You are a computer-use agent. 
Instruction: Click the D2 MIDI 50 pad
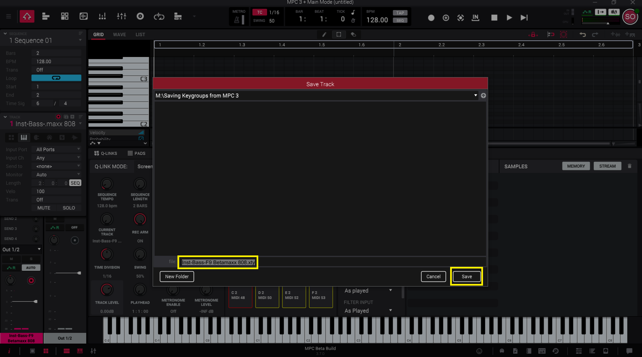point(267,297)
